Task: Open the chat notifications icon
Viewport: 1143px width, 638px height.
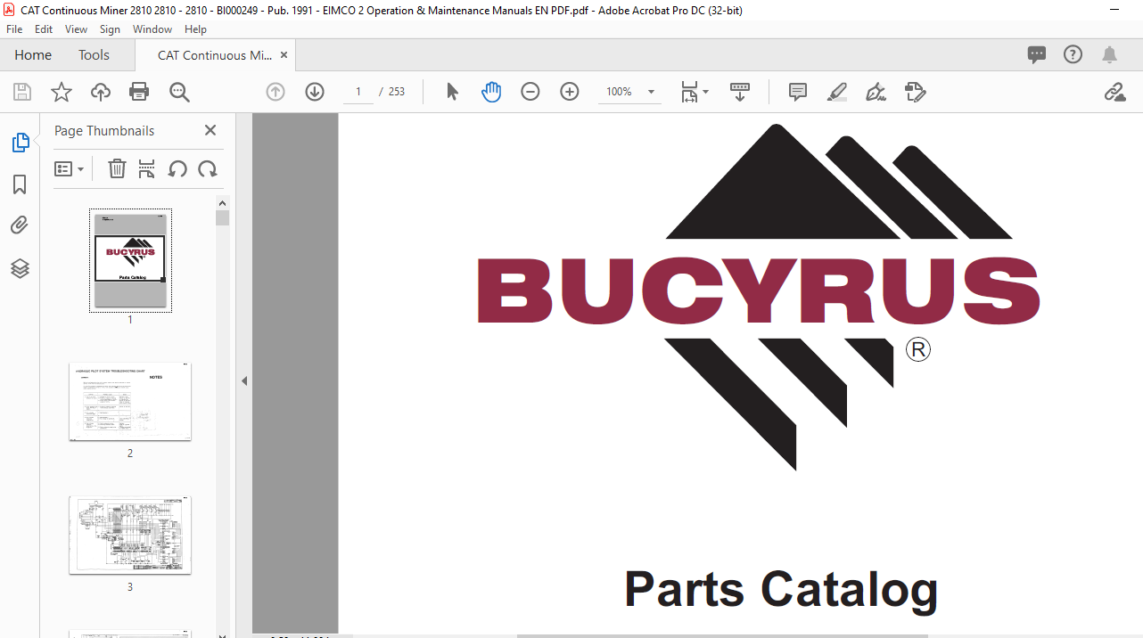Action: tap(1037, 54)
